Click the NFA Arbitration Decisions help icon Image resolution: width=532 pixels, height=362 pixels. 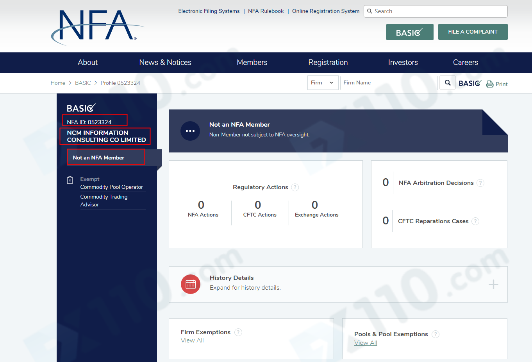(x=481, y=183)
